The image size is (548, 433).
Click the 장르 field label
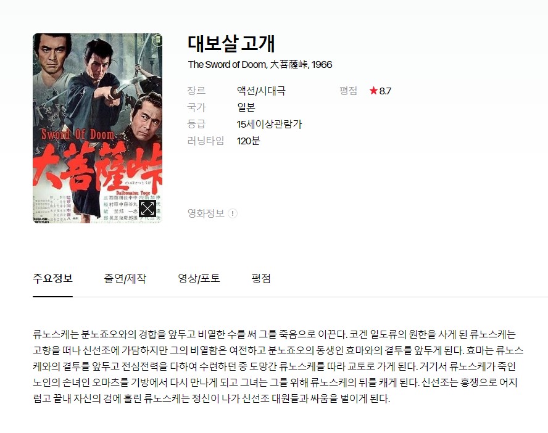click(x=196, y=91)
